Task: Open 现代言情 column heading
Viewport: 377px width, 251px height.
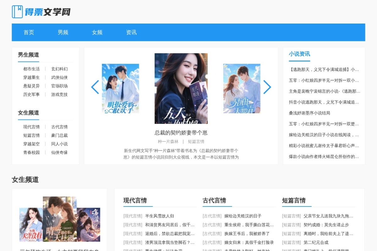Action: point(135,200)
